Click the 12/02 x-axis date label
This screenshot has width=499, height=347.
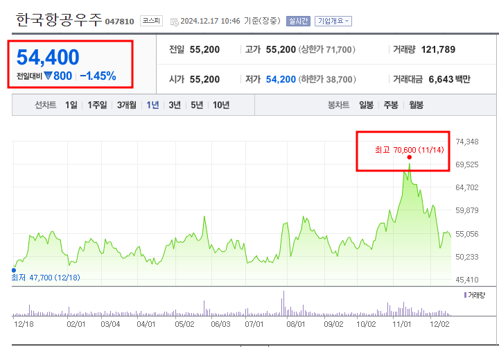point(440,324)
